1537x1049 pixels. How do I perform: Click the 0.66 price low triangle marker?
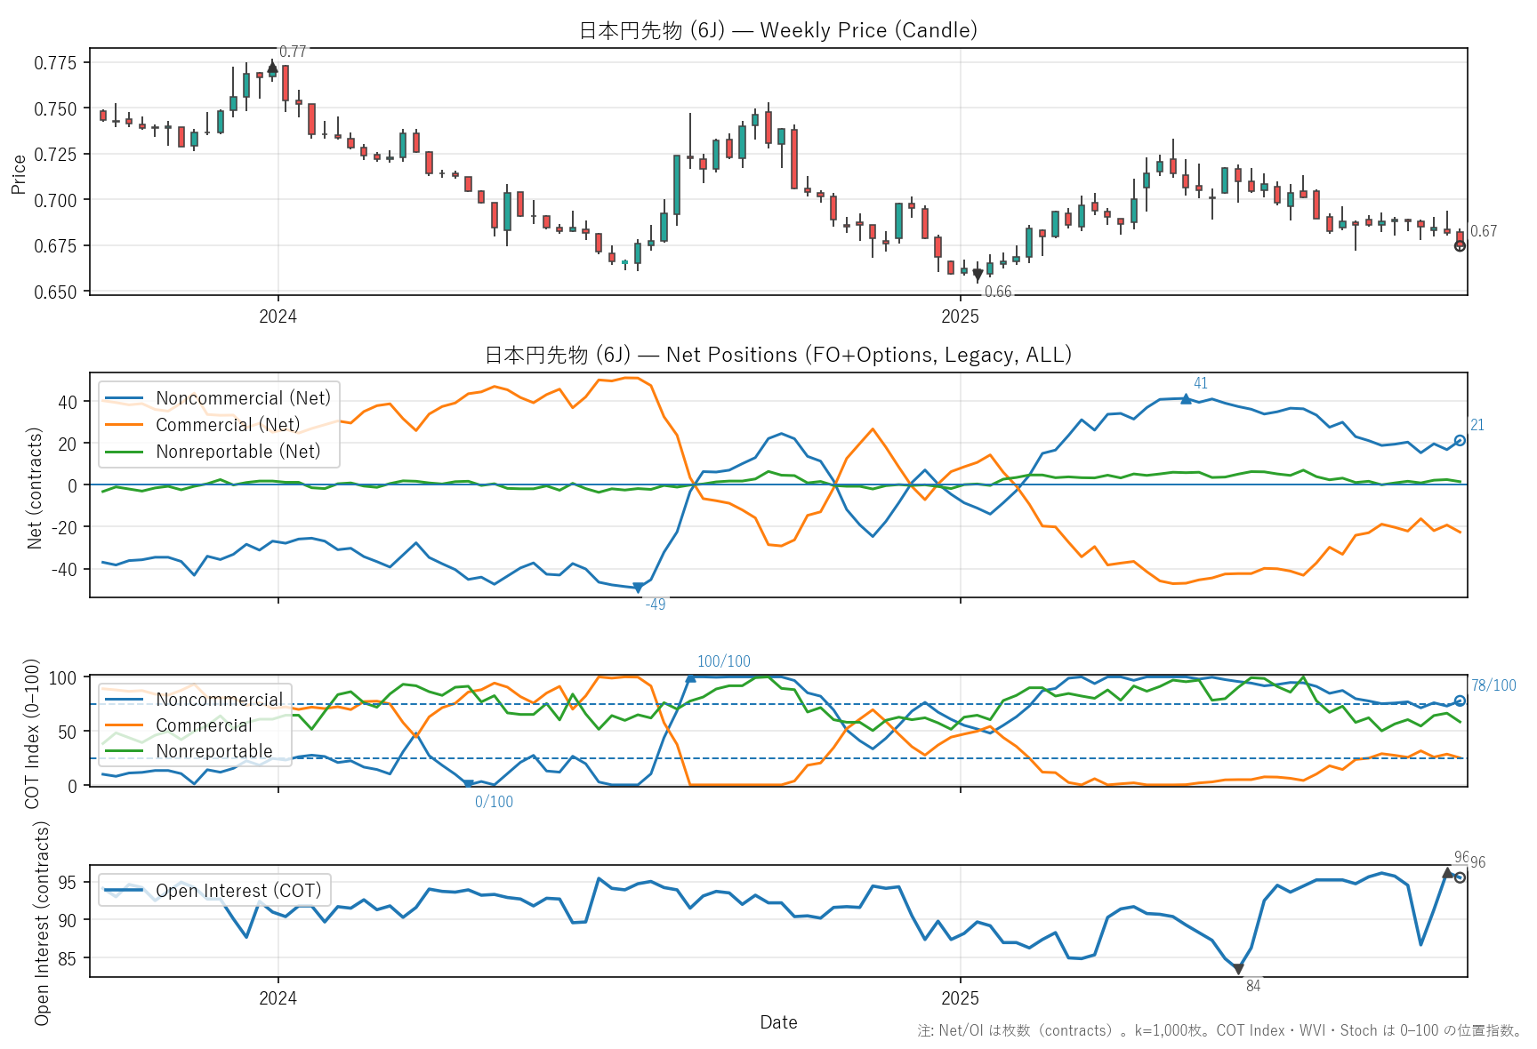click(x=978, y=276)
